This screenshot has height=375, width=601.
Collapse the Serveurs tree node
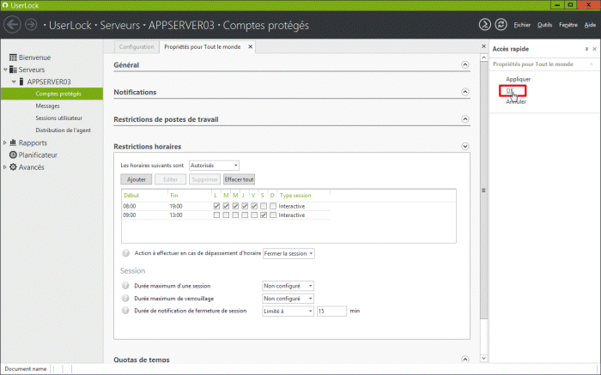click(5, 70)
